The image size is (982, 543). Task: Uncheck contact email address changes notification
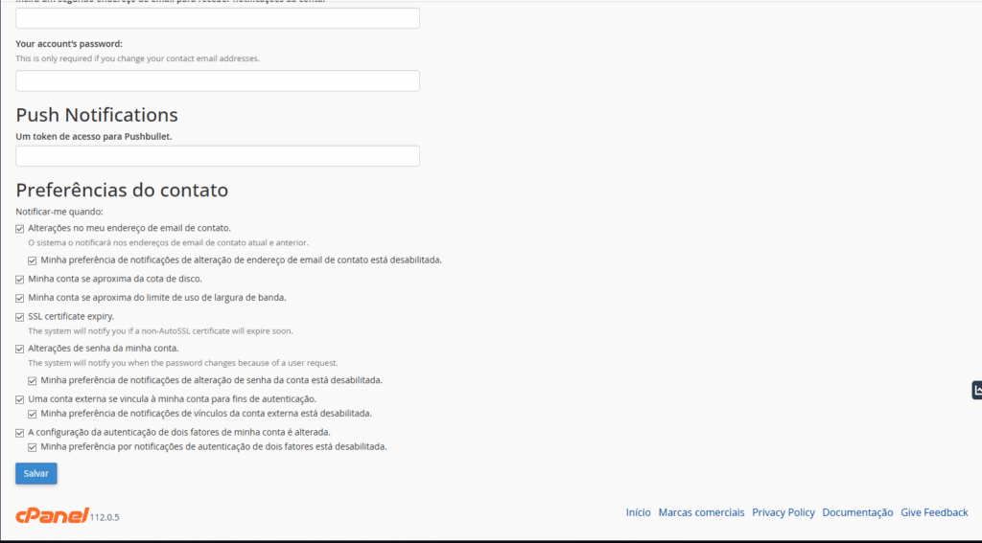20,229
